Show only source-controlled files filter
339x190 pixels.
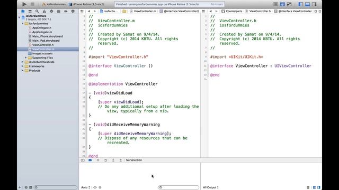coord(31,187)
